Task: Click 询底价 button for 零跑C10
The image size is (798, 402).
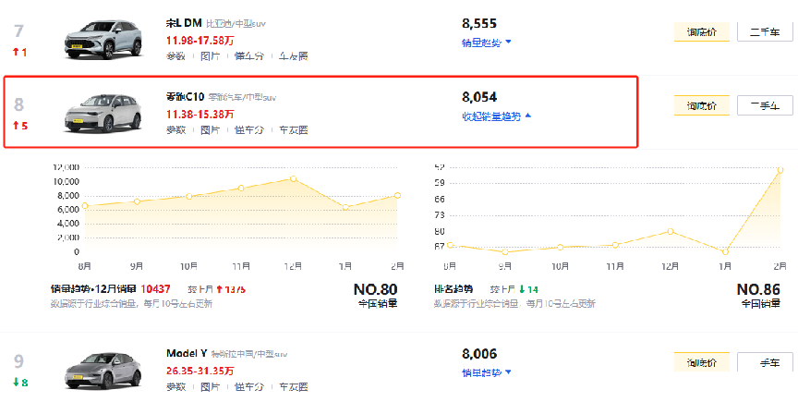Action: (x=702, y=105)
